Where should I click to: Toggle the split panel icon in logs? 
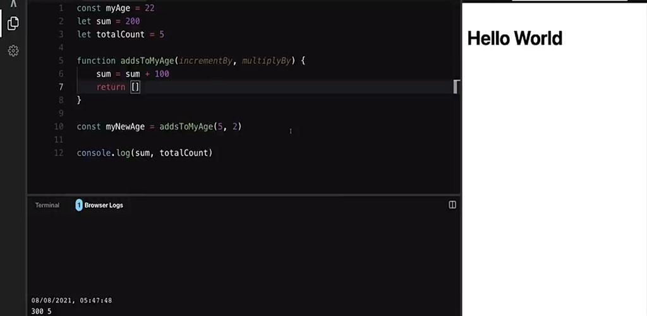coord(452,205)
